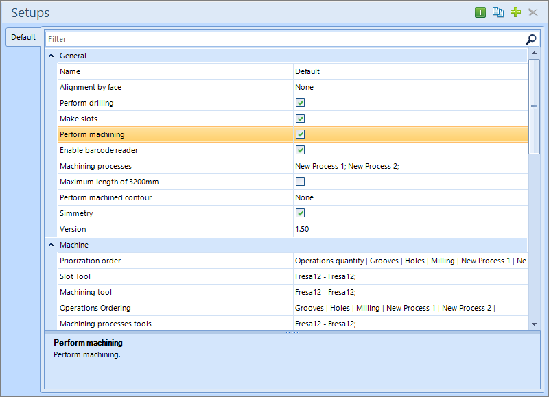Toggle the Simmetry checkbox
Image resolution: width=549 pixels, height=397 pixels.
[x=300, y=213]
